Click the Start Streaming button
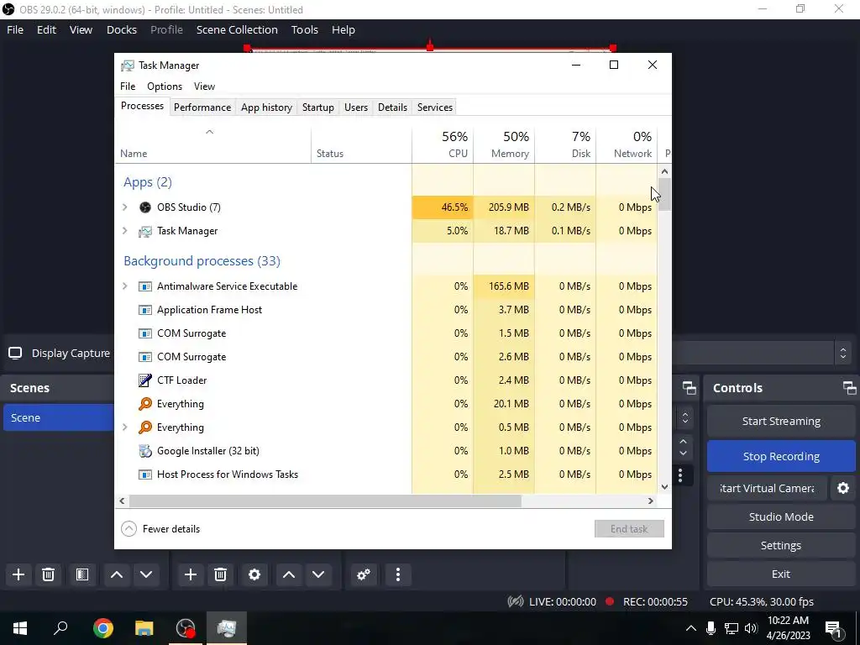The width and height of the screenshot is (860, 645). tap(781, 421)
